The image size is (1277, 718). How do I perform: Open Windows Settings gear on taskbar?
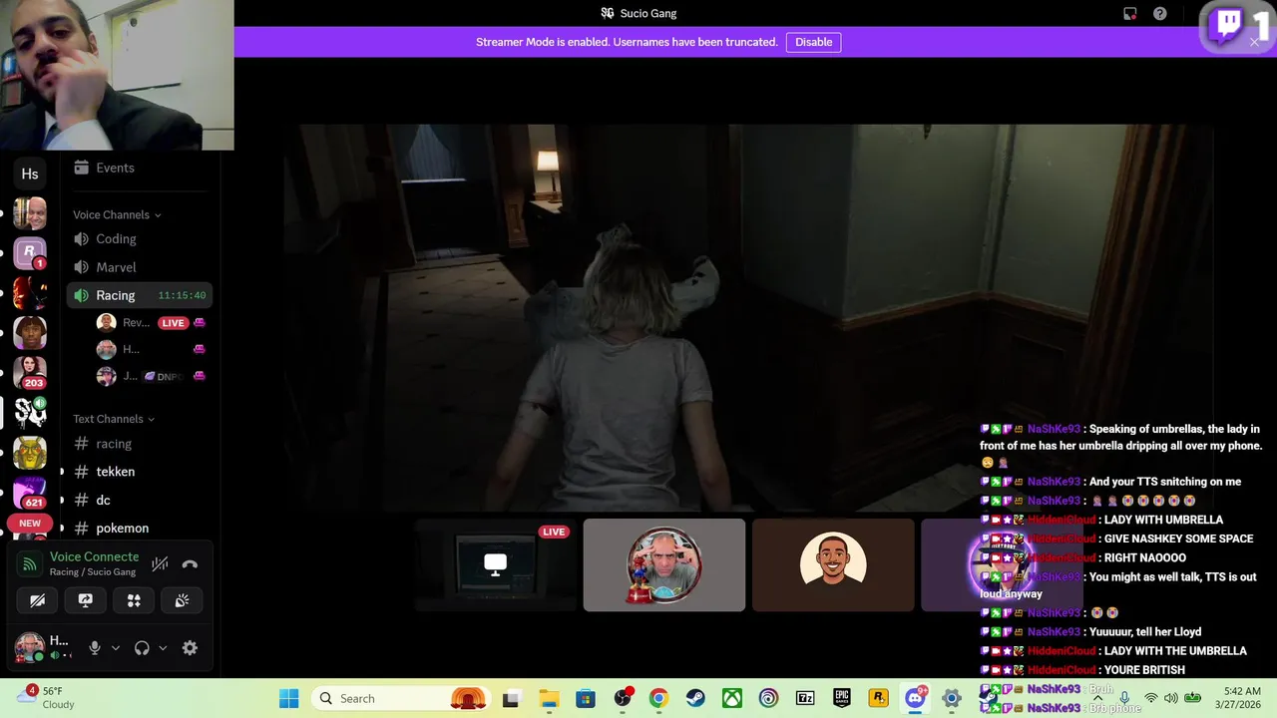coord(952,698)
